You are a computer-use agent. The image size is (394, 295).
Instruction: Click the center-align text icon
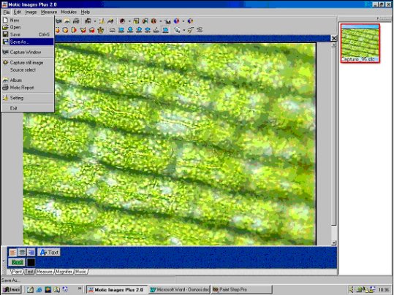22,253
